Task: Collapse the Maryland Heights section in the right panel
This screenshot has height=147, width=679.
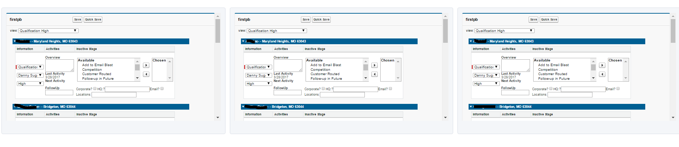Action: coord(471,41)
